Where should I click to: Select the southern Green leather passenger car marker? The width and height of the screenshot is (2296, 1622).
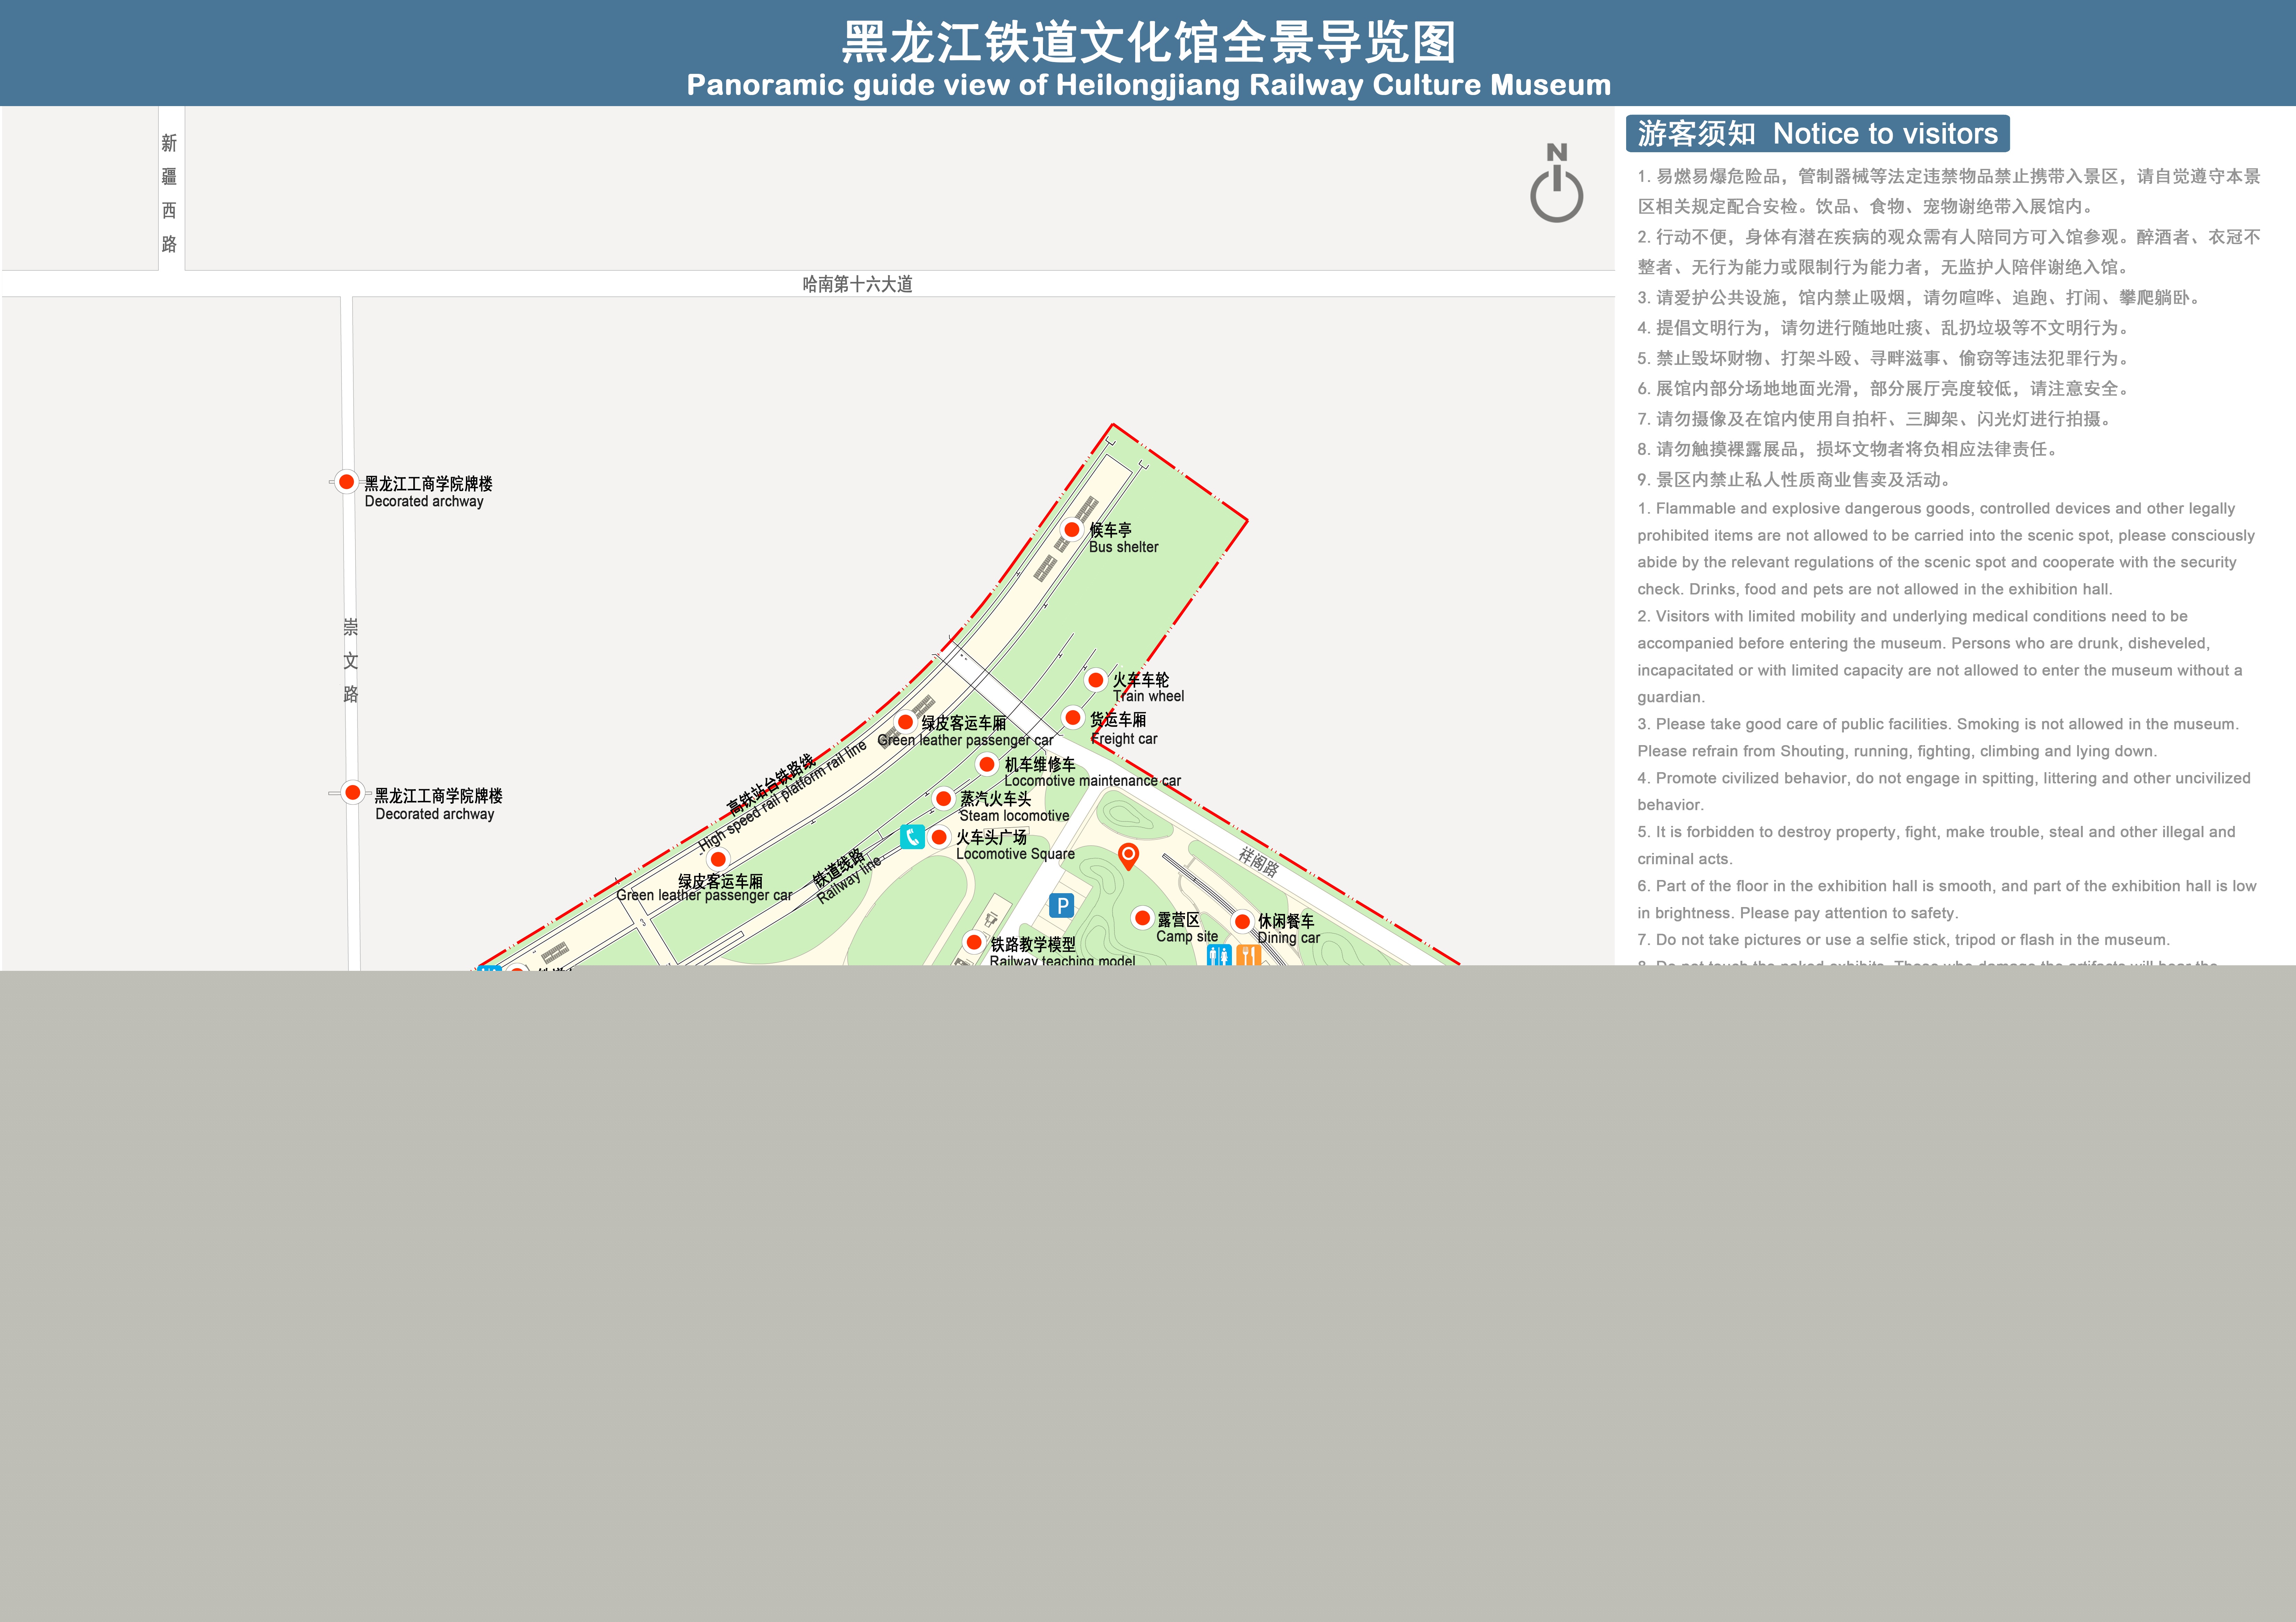click(718, 859)
